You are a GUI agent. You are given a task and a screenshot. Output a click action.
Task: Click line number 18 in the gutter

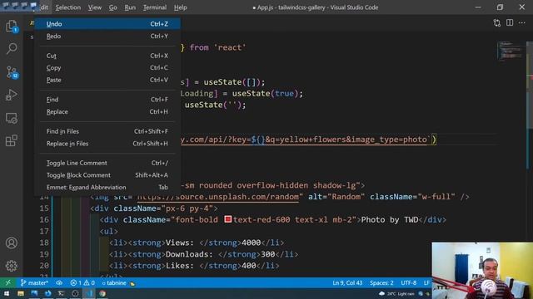tap(44, 243)
